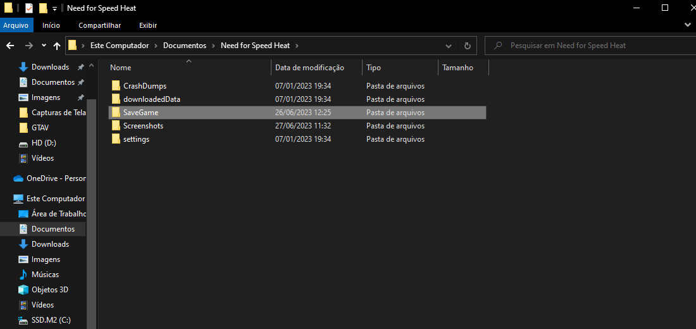The height and width of the screenshot is (329, 696).
Task: Open the CrashDumps folder icon
Action: coord(116,86)
